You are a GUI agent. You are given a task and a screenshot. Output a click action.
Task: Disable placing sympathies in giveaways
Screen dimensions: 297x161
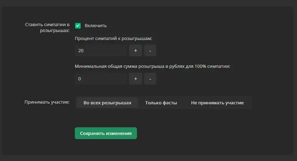click(78, 26)
